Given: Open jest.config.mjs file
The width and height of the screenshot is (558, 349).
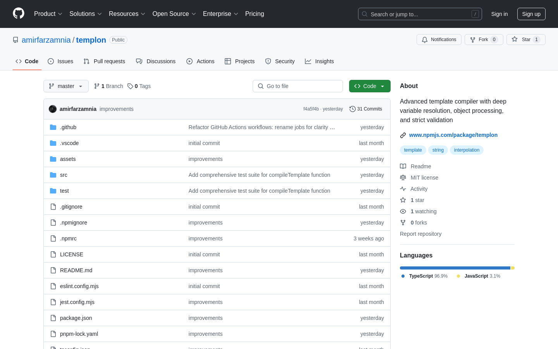Looking at the screenshot, I should pos(77,302).
